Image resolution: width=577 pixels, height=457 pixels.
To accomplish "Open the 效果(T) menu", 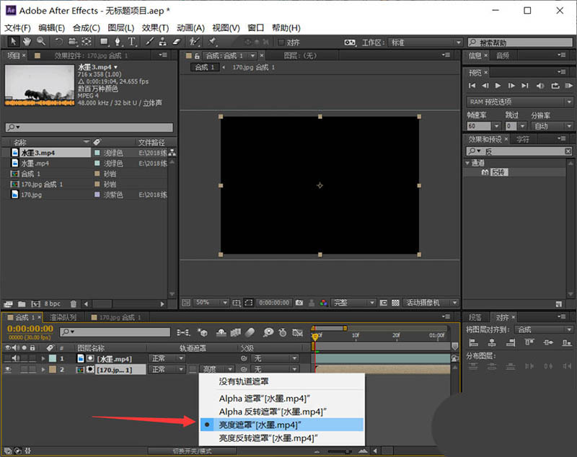I will 155,27.
